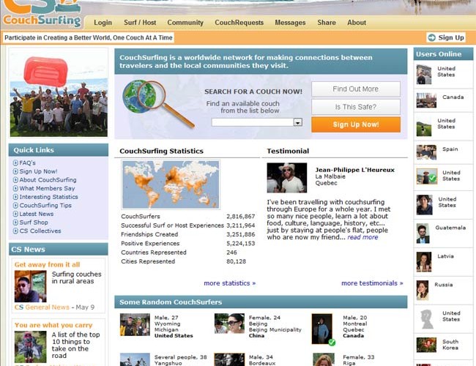Open photo of Male, 20 Montreal surfer
Image resolution: width=476 pixels, height=366 pixels.
(321, 329)
